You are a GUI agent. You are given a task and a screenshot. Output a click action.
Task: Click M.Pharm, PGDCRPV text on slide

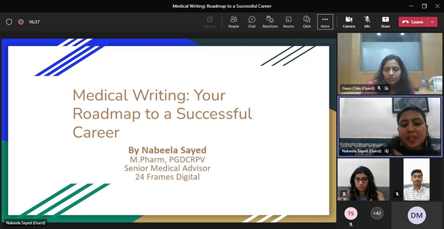click(x=167, y=160)
